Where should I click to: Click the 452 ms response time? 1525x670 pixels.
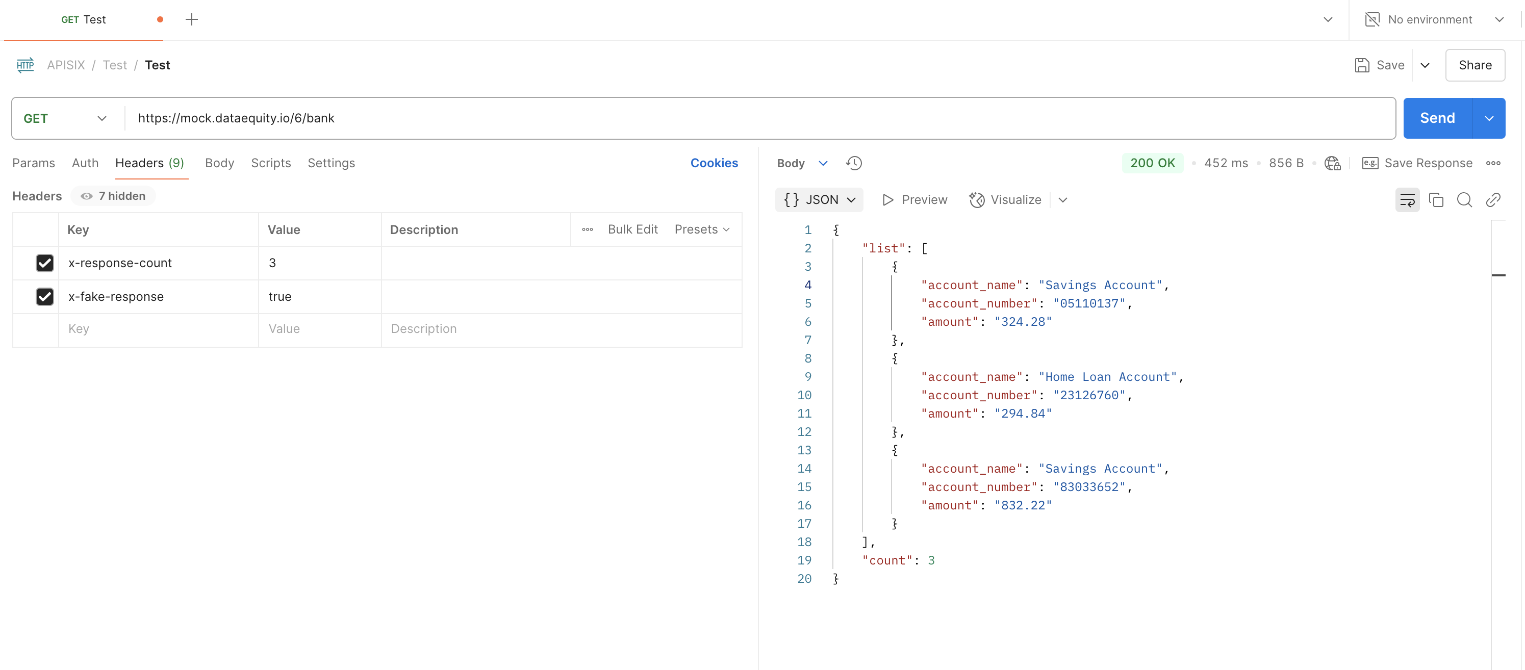coord(1226,163)
